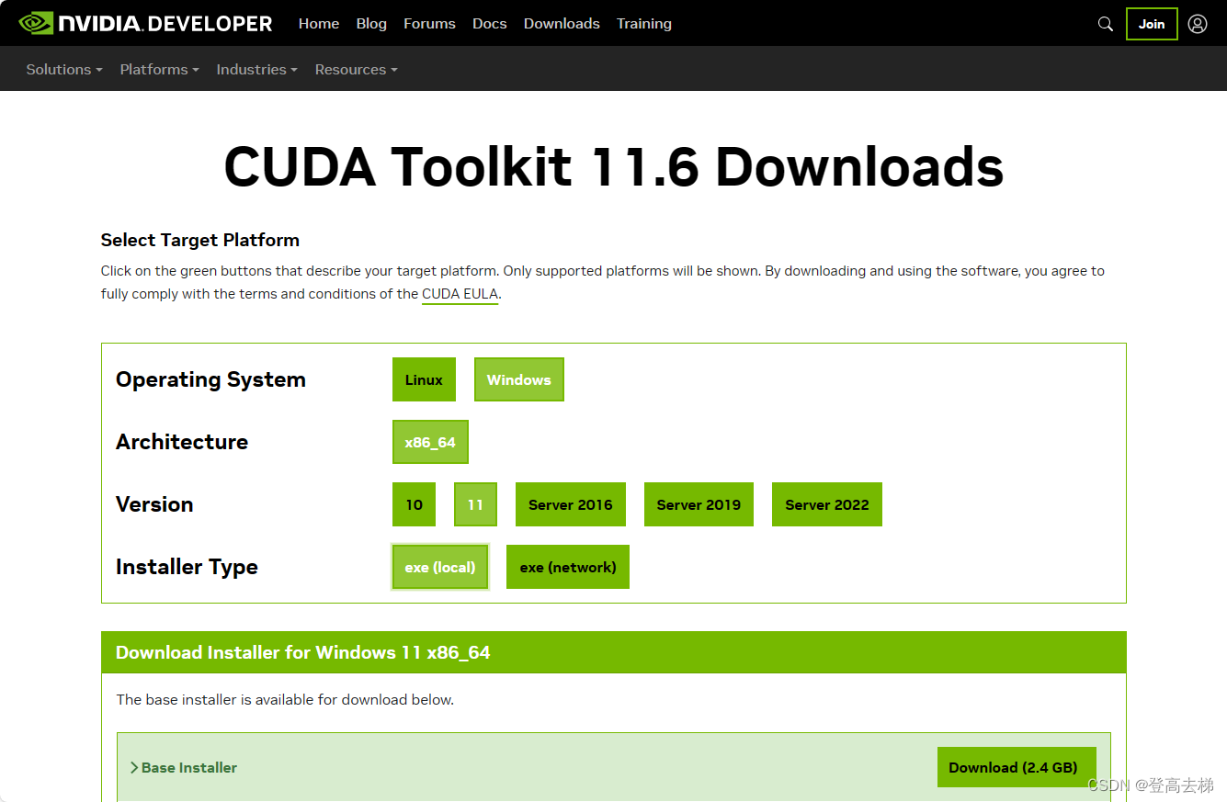The width and height of the screenshot is (1227, 802).
Task: Click the Select Target Platform heading
Action: [x=200, y=240]
